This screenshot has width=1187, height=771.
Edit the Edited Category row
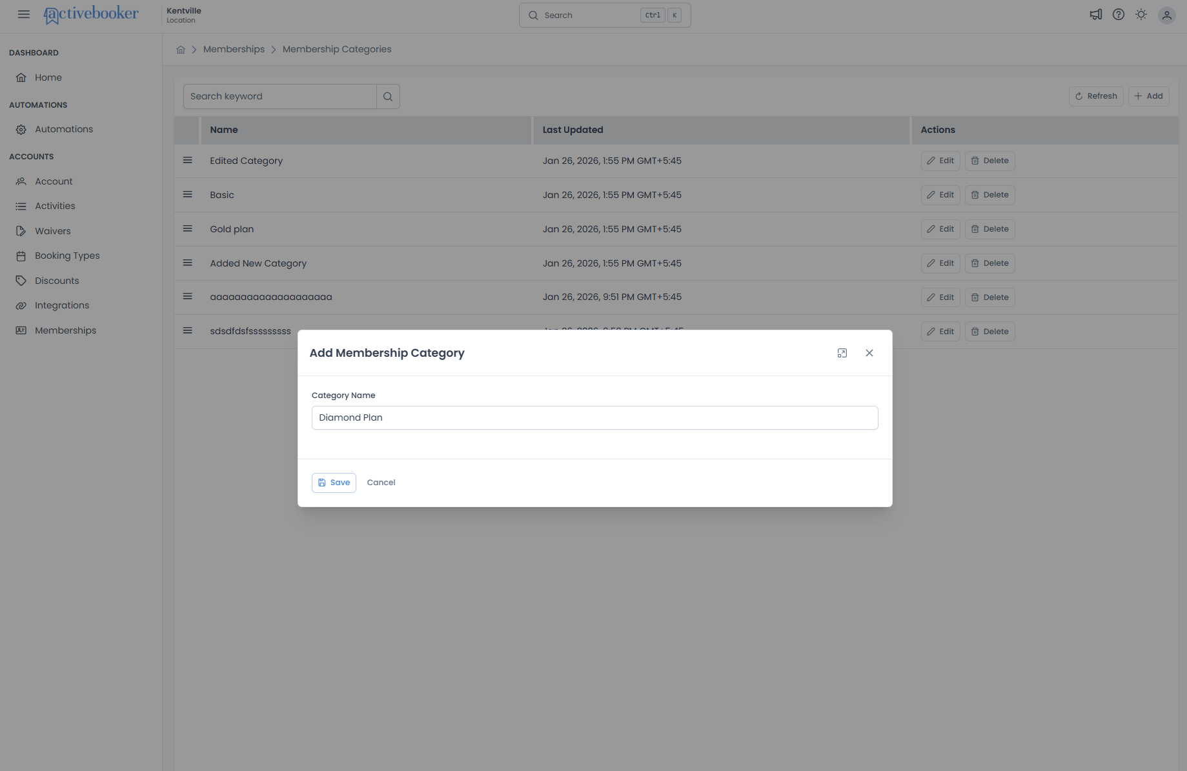tap(940, 161)
